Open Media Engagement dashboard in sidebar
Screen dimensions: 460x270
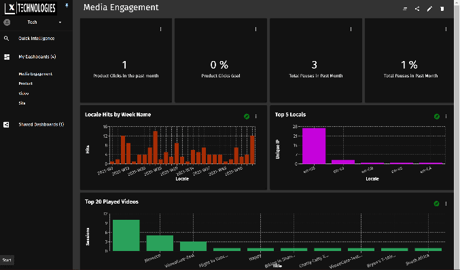(35, 74)
